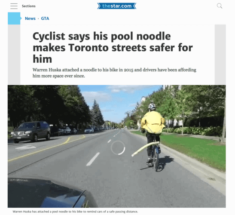The width and height of the screenshot is (235, 215).
Task: Click the blue sky area of the photo
Action: [x=120, y=102]
